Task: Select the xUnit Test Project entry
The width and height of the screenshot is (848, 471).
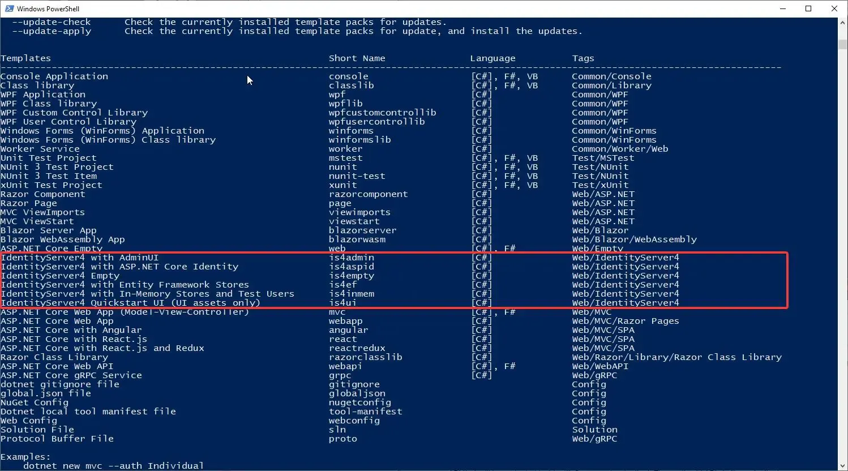Action: click(52, 185)
